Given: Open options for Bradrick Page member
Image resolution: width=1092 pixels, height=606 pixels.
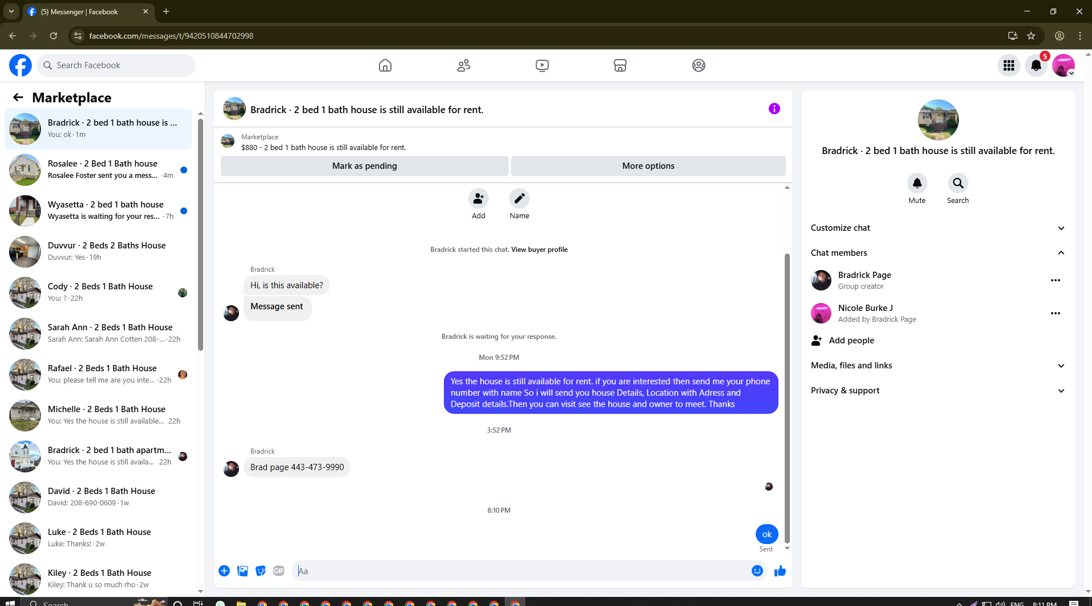Looking at the screenshot, I should click(1056, 280).
